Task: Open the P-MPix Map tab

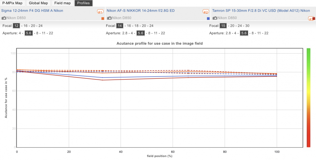Action: click(12, 3)
